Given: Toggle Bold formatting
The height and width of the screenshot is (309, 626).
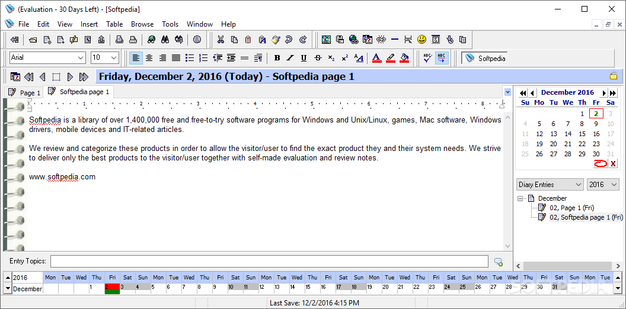Looking at the screenshot, I should coord(277,58).
